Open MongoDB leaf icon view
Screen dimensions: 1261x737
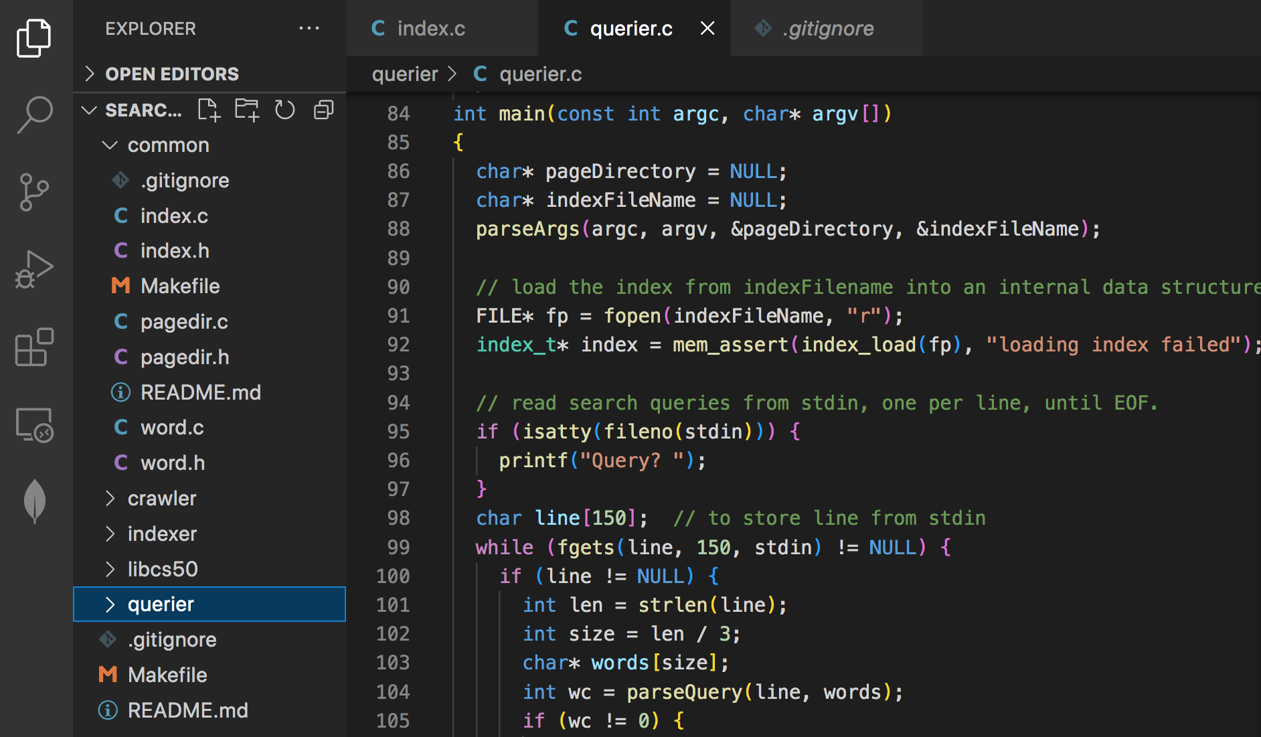click(33, 501)
